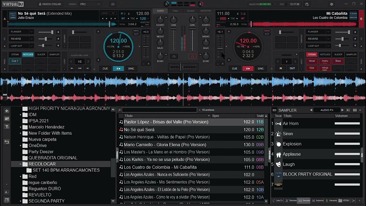The width and height of the screenshot is (366, 206).
Task: Click the recording schedule icon beside the clock
Action: tap(307, 4)
